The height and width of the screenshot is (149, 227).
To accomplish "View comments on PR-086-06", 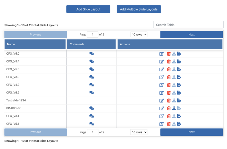I will [x=91, y=108].
